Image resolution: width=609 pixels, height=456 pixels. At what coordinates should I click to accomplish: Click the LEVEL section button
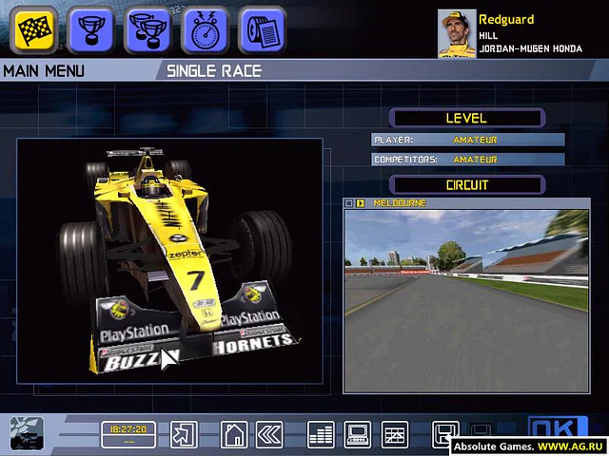pyautogui.click(x=467, y=118)
